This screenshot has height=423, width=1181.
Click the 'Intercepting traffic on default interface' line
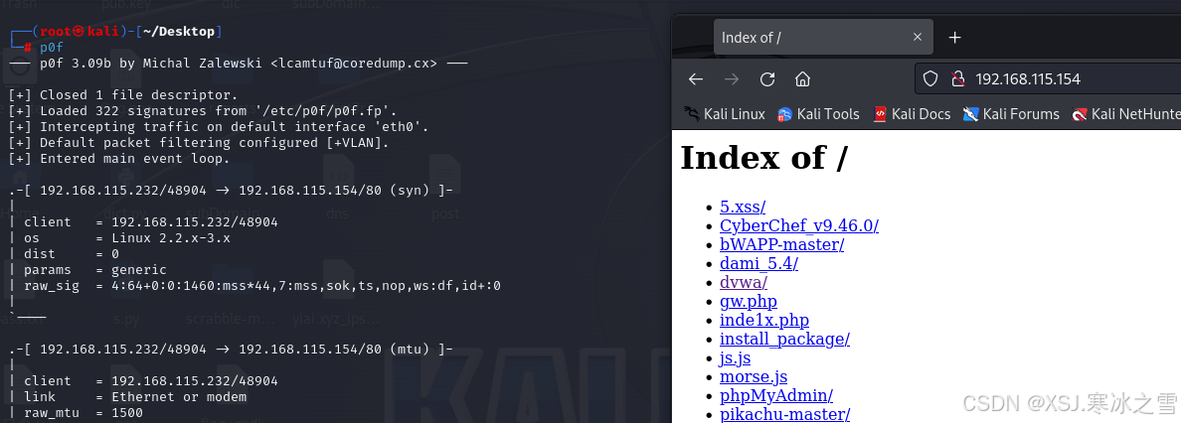(x=219, y=126)
